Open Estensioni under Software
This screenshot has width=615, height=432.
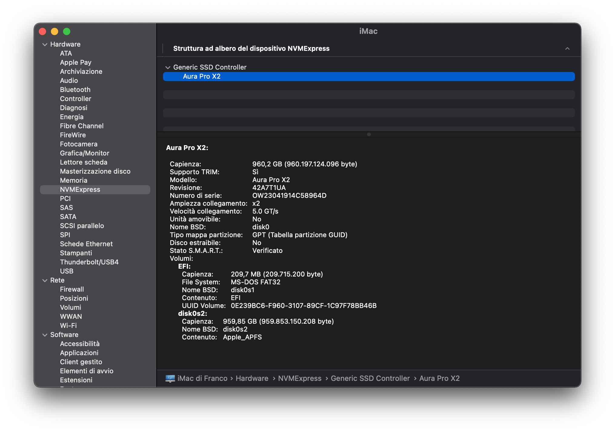pyautogui.click(x=76, y=380)
